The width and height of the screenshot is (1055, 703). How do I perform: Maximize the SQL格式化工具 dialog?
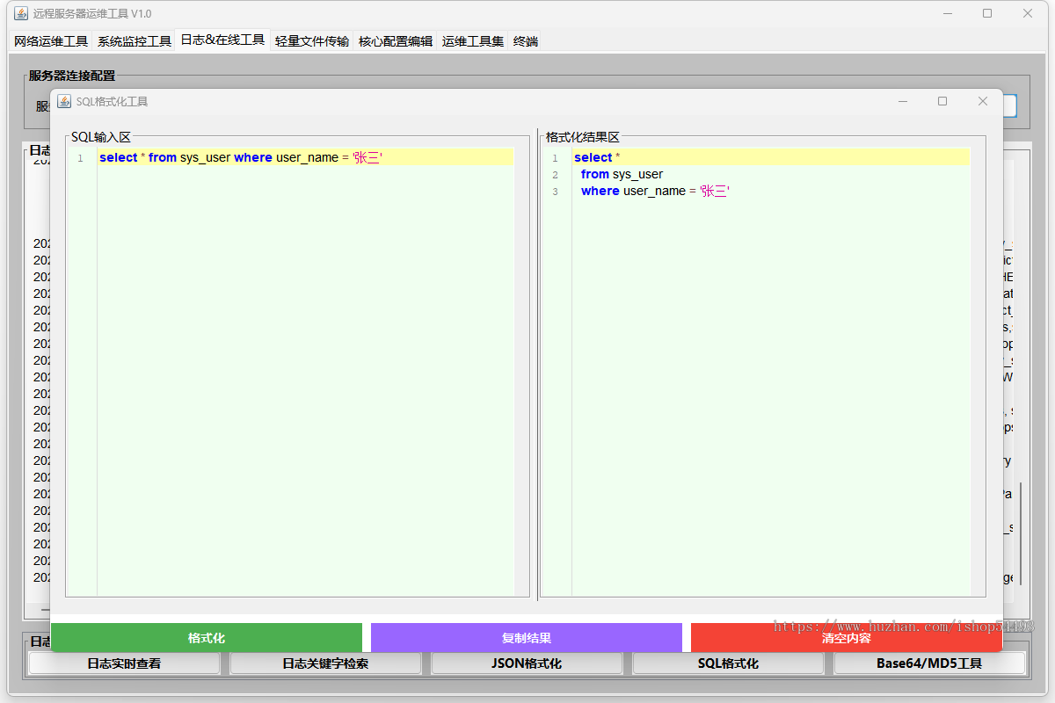pyautogui.click(x=942, y=101)
